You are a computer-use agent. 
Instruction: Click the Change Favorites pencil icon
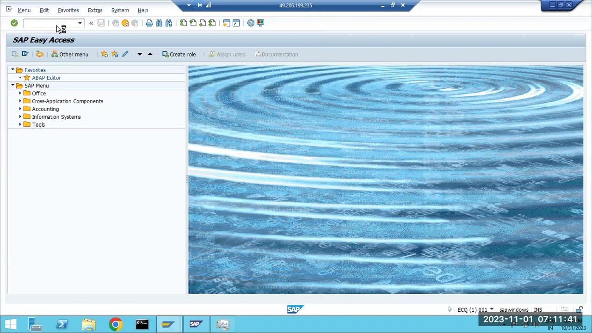[x=125, y=55]
